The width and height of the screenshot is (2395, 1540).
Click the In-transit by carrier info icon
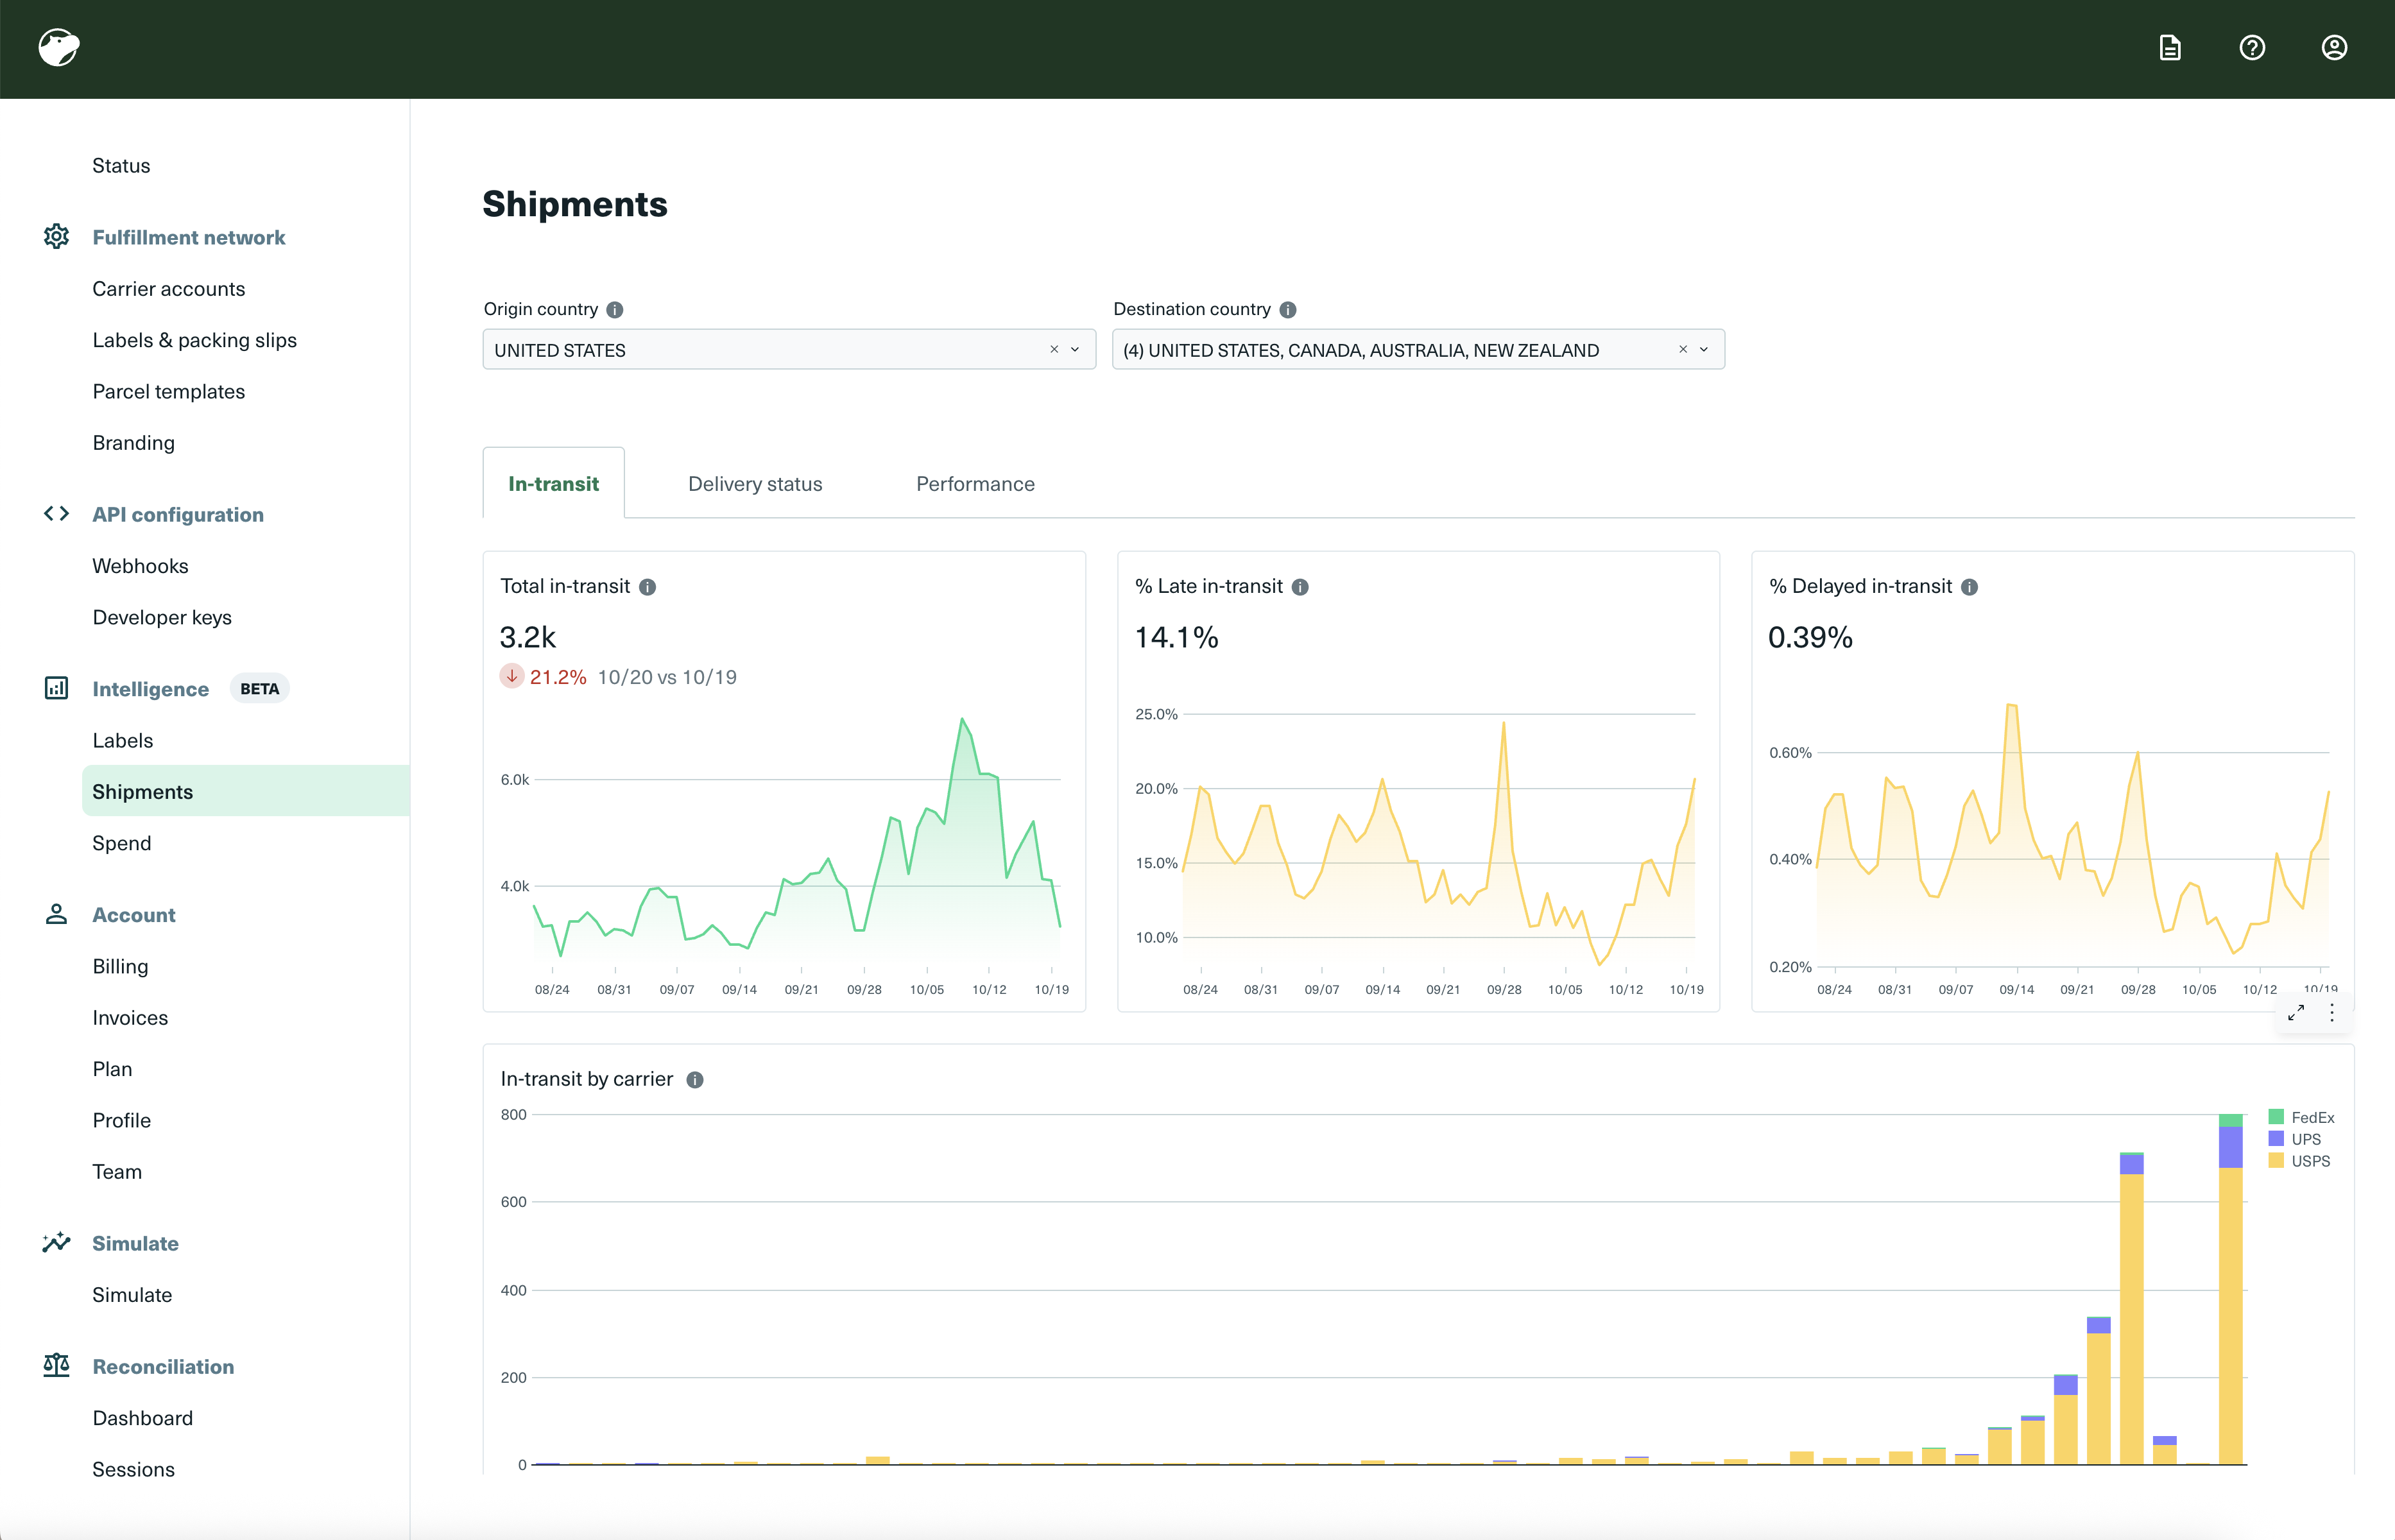tap(695, 1080)
